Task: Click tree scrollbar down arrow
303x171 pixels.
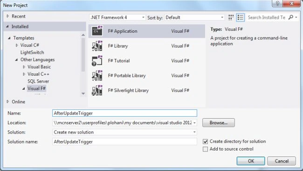Action: pyautogui.click(x=83, y=94)
